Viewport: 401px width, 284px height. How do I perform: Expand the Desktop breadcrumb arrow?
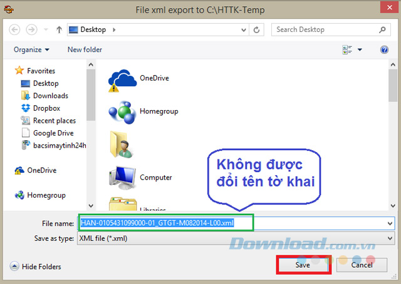[x=114, y=30]
